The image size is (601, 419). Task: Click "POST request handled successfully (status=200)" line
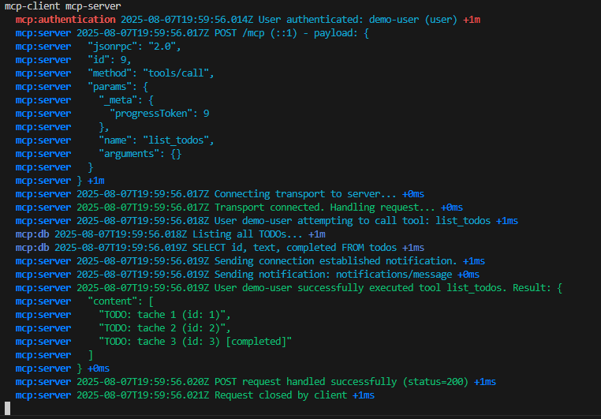coord(342,382)
